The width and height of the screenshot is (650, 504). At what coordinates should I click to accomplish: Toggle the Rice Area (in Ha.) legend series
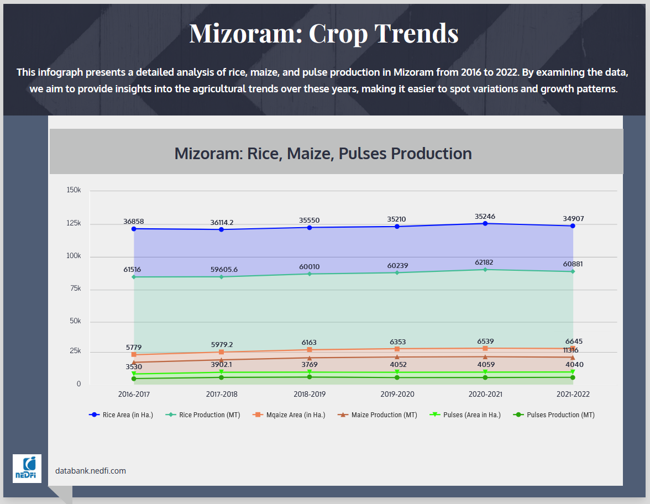point(121,414)
